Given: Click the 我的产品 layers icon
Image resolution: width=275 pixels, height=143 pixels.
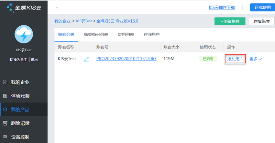Looking at the screenshot, I should 5,109.
